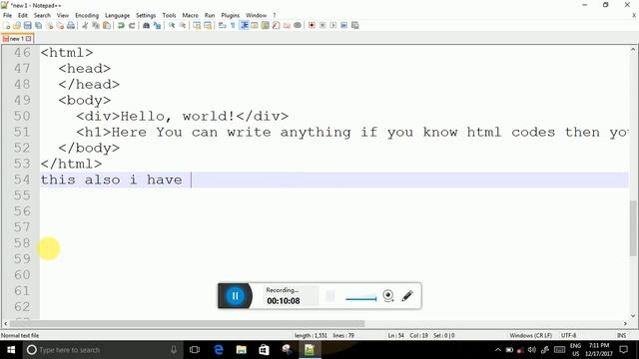Viewport: 639px width, 359px height.
Task: Pause the screen recording
Action: [236, 296]
